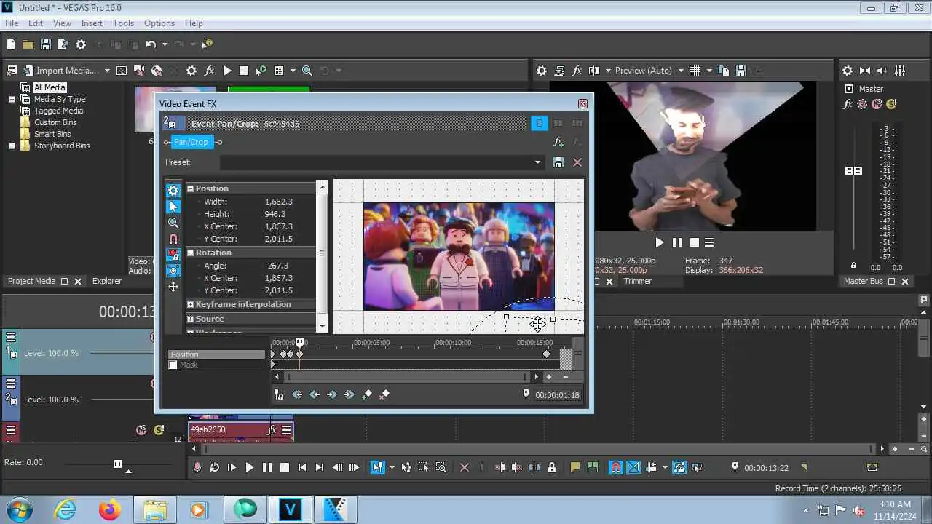Open undo history dropdown arrow
Screen dimensions: 932x524
coord(165,44)
